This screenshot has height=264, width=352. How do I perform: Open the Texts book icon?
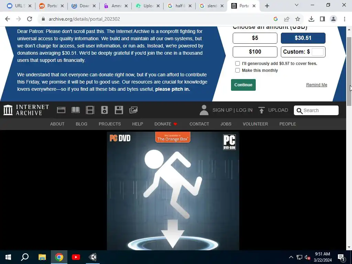(75, 110)
